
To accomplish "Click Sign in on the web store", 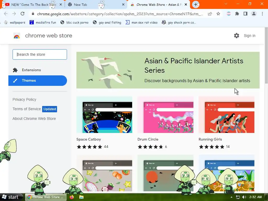I will [249, 36].
